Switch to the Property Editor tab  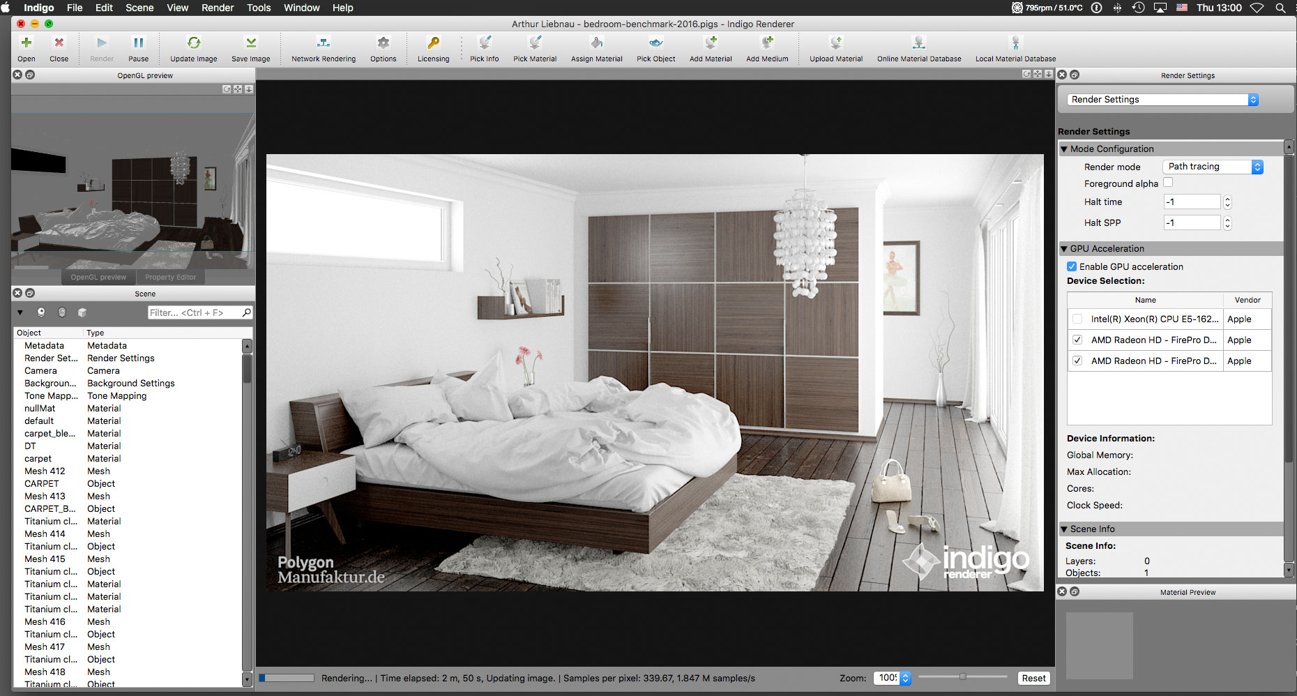(170, 277)
